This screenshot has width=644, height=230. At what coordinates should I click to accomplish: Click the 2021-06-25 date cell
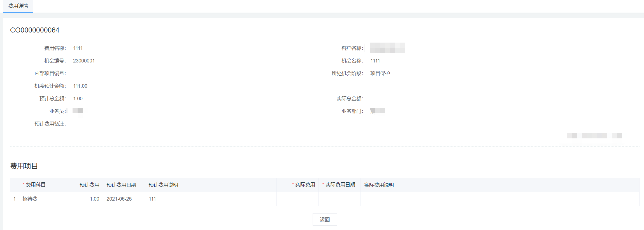[119, 199]
